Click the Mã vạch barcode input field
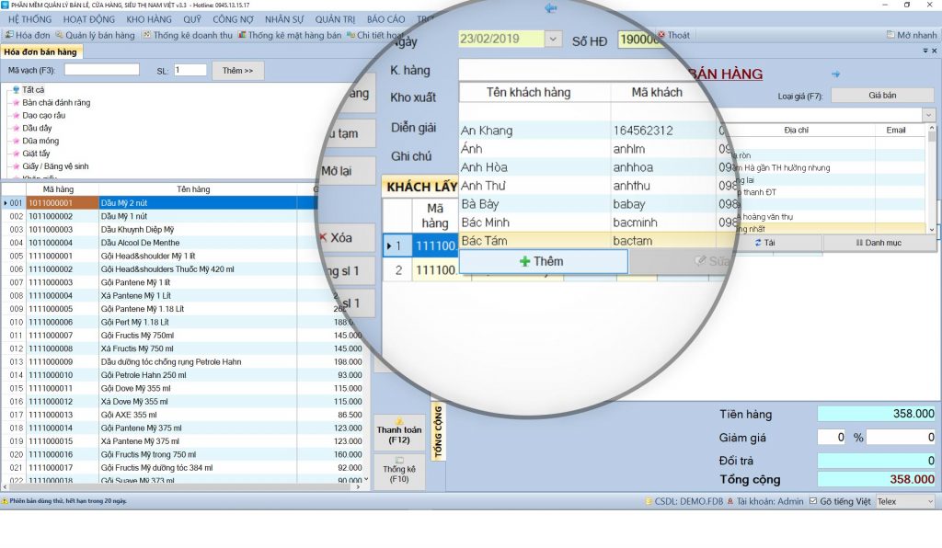The height and width of the screenshot is (548, 942). (x=101, y=70)
